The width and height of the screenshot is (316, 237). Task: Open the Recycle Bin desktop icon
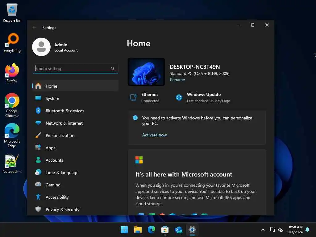pos(12,13)
